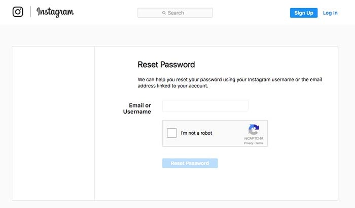
Task: Open the Sign Up page
Action: [304, 13]
